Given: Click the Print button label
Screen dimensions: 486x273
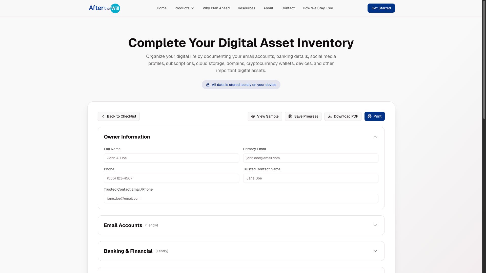Looking at the screenshot, I should [x=377, y=116].
